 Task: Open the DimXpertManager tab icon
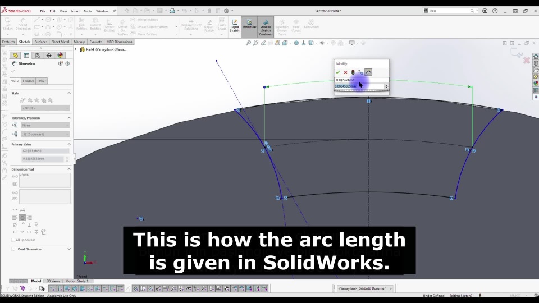click(x=49, y=56)
